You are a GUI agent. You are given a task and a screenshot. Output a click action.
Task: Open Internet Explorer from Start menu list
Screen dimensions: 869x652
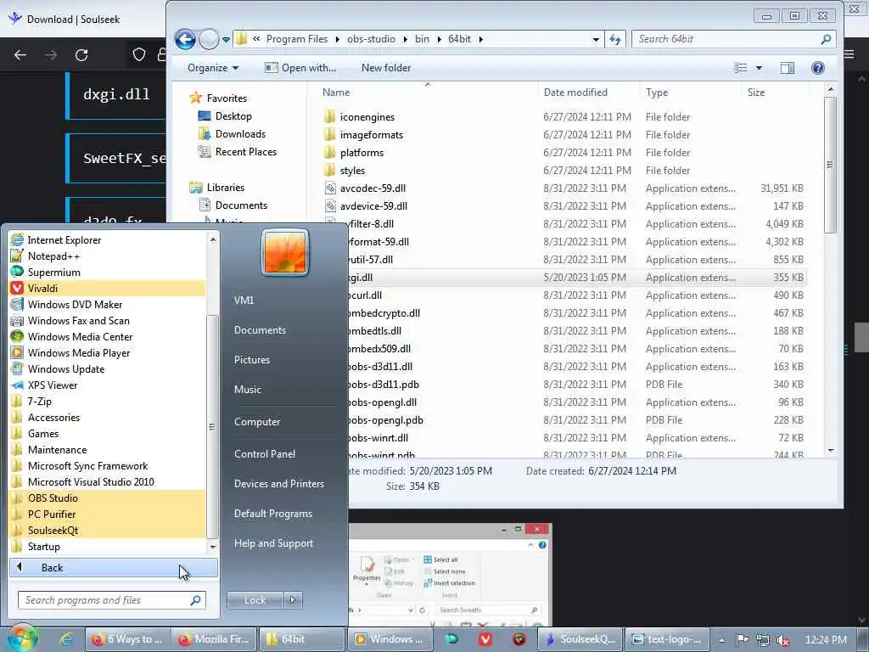[x=108, y=240]
